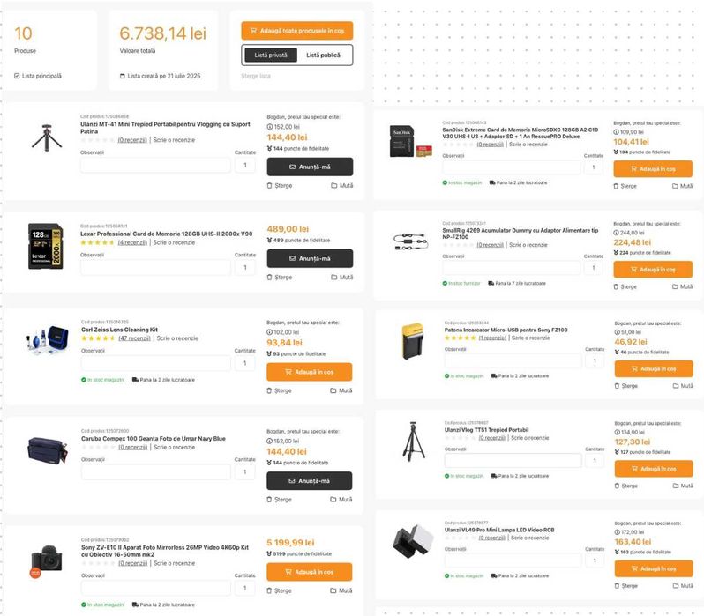Screen dimensions: 704x616
Task: Click trash icon for Ulanzi MT-41 tripod
Action: pyautogui.click(x=270, y=186)
